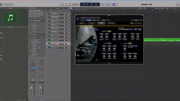
Task: Toggle the Chorus on/off button
Action: tap(109, 43)
